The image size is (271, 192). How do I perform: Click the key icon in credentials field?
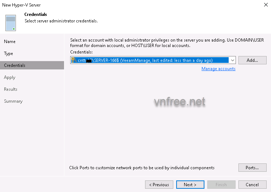point(73,60)
